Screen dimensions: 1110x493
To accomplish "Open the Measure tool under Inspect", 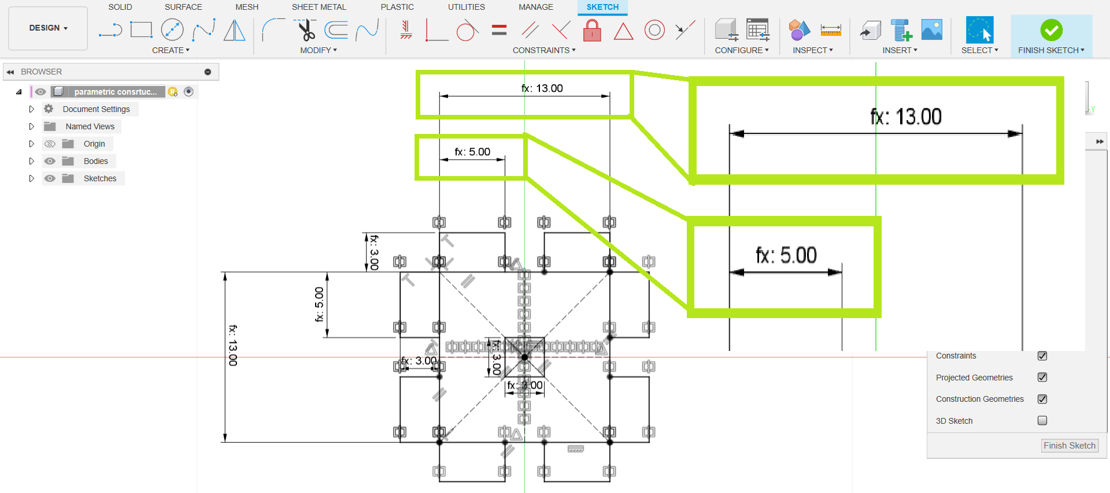I will tap(830, 30).
